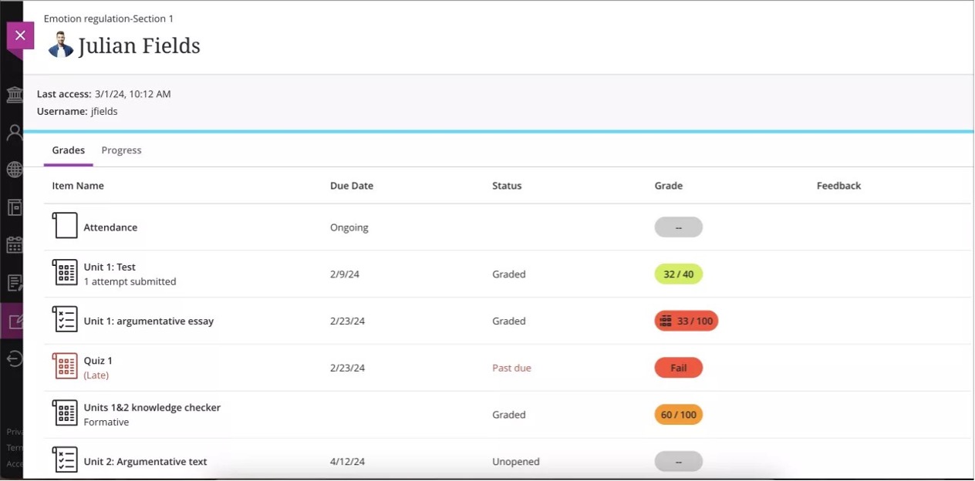Open Units 1&2 knowledge checker item

[x=152, y=407]
